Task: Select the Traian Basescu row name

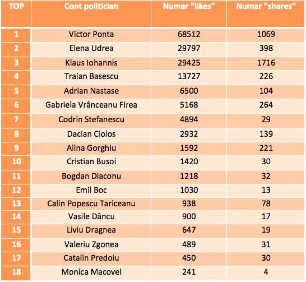Action: point(91,77)
